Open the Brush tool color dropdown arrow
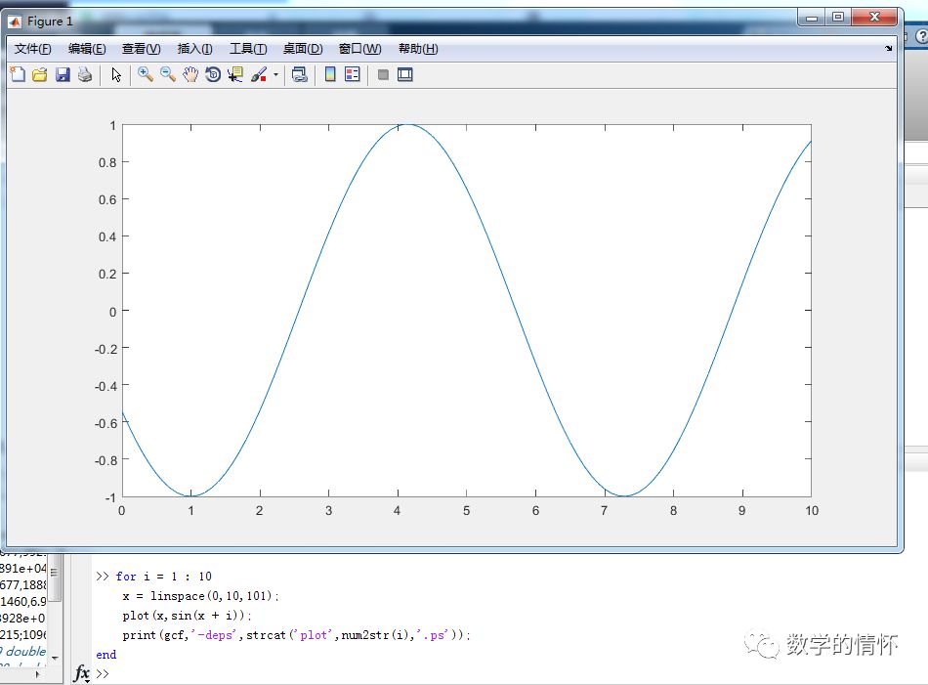This screenshot has width=928, height=685. click(275, 75)
